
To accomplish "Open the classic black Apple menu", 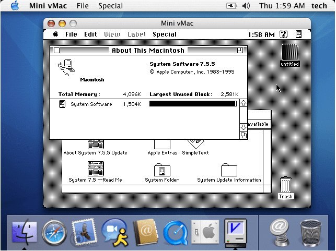I will tap(56, 34).
